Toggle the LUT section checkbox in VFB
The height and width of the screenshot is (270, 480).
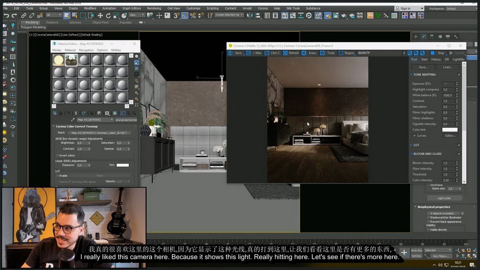459,145
